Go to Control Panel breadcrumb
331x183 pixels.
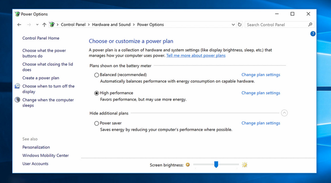coord(73,25)
